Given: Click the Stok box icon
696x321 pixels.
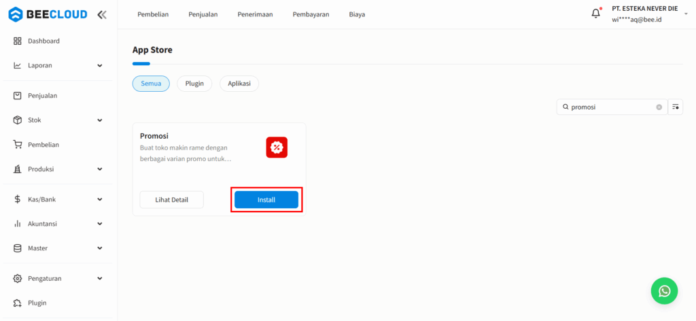Looking at the screenshot, I should [17, 120].
